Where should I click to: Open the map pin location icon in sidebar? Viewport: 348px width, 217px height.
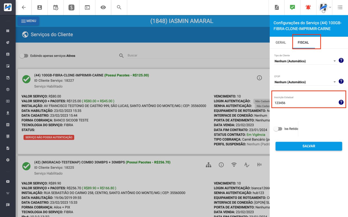(8, 113)
